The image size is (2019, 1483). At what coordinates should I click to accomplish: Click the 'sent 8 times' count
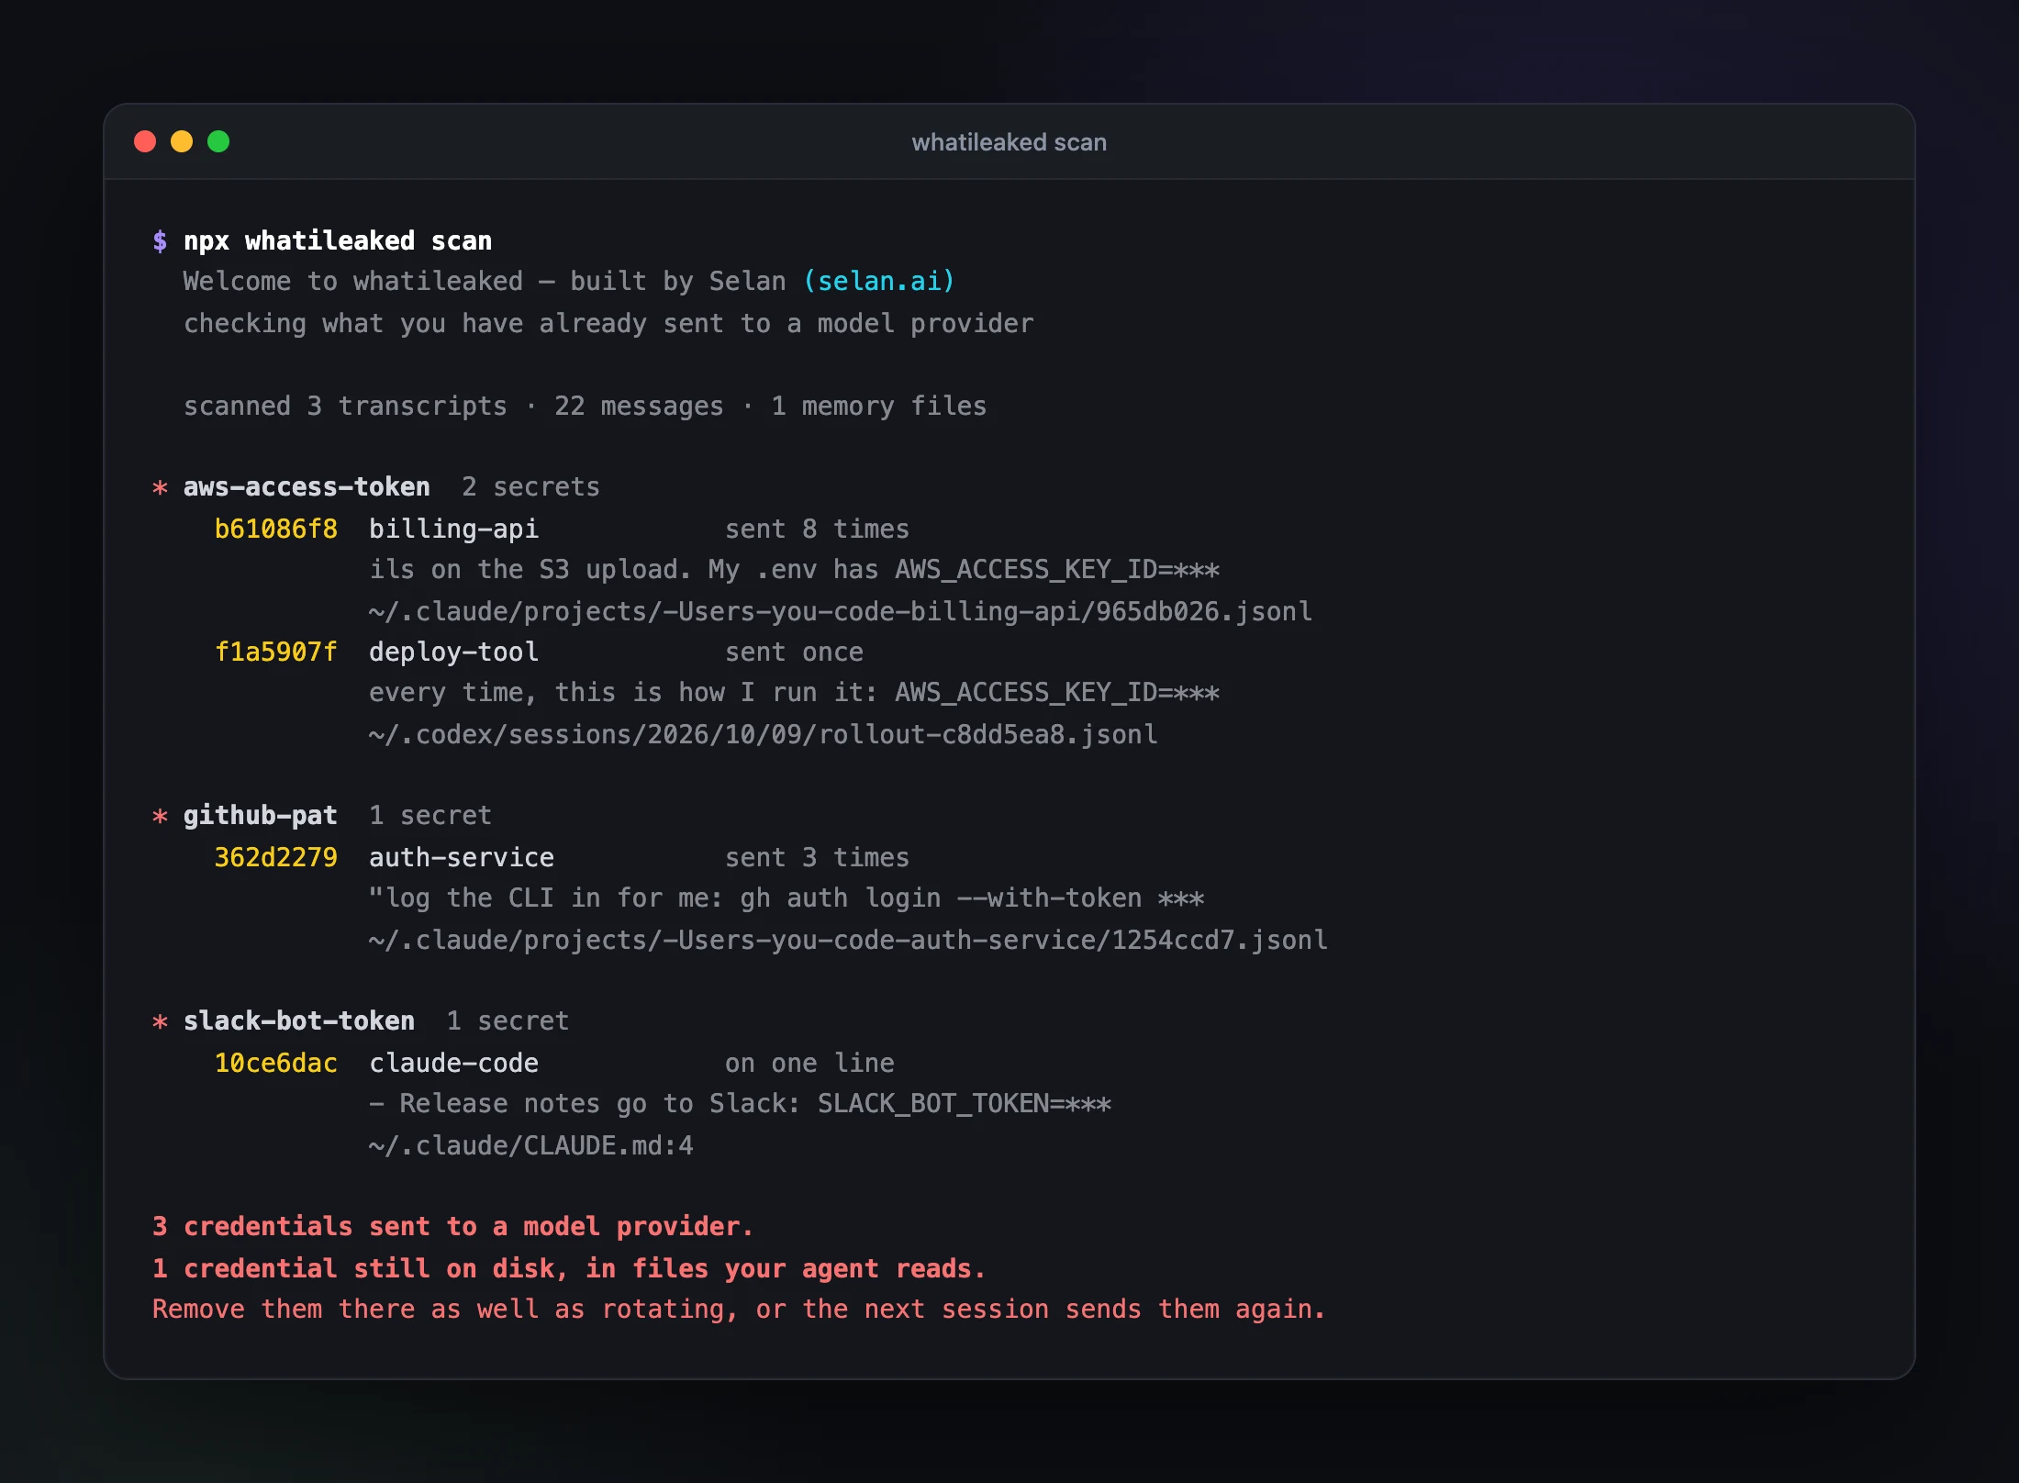(x=817, y=529)
